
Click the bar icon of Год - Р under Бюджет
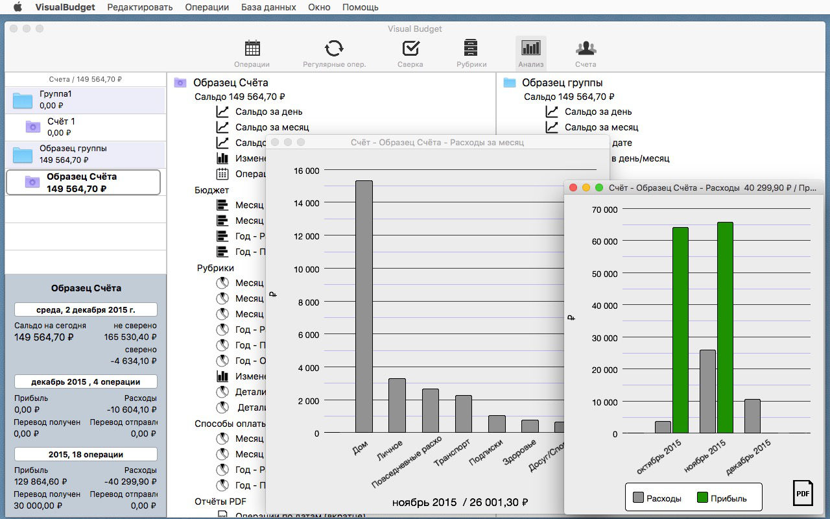(x=222, y=236)
